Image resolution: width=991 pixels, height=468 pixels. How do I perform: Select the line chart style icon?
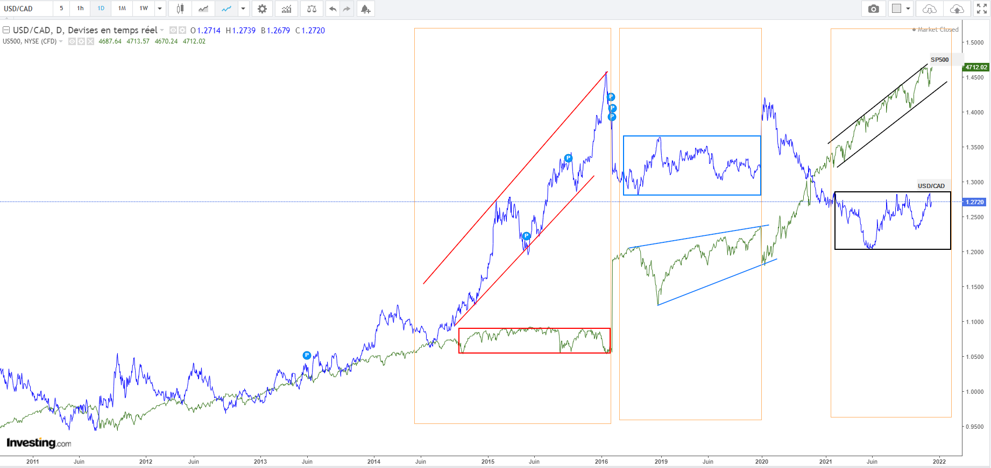point(226,9)
